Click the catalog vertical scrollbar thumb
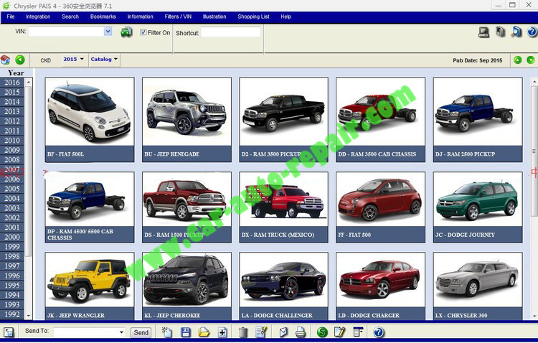Viewport: 538px width, 343px height. [x=534, y=151]
